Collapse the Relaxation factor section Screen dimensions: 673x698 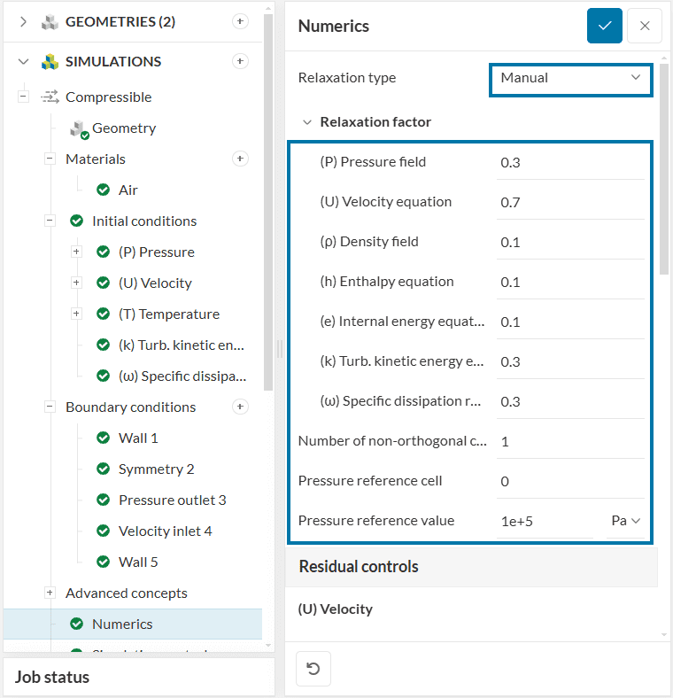pos(307,122)
